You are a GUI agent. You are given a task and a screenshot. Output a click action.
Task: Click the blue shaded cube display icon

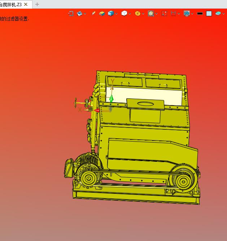(111, 14)
